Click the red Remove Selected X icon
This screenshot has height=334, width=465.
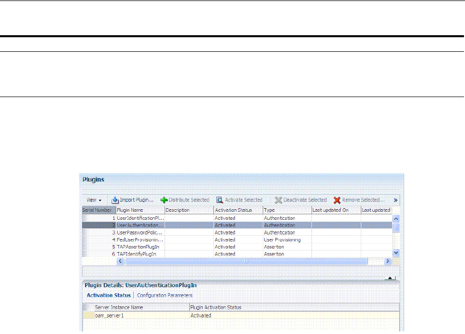(337, 200)
